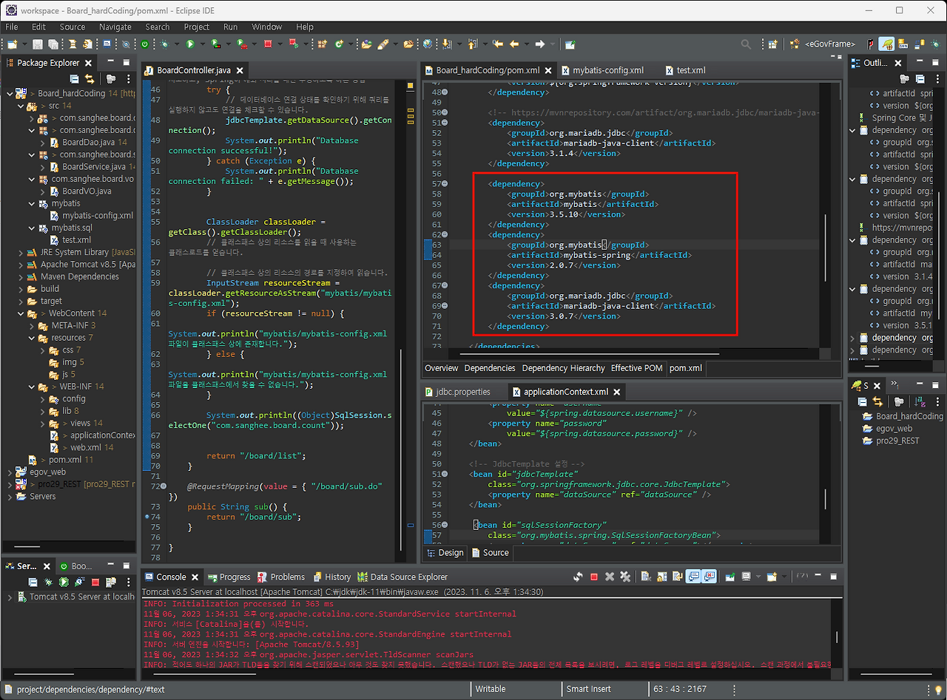947x700 pixels.
Task: Open the Navigate menu
Action: pos(115,27)
